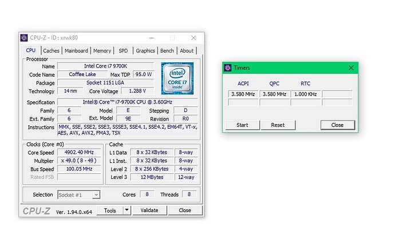Screen dimensions: 395x243
Task: Click the QPC timer value field
Action: [275, 94]
